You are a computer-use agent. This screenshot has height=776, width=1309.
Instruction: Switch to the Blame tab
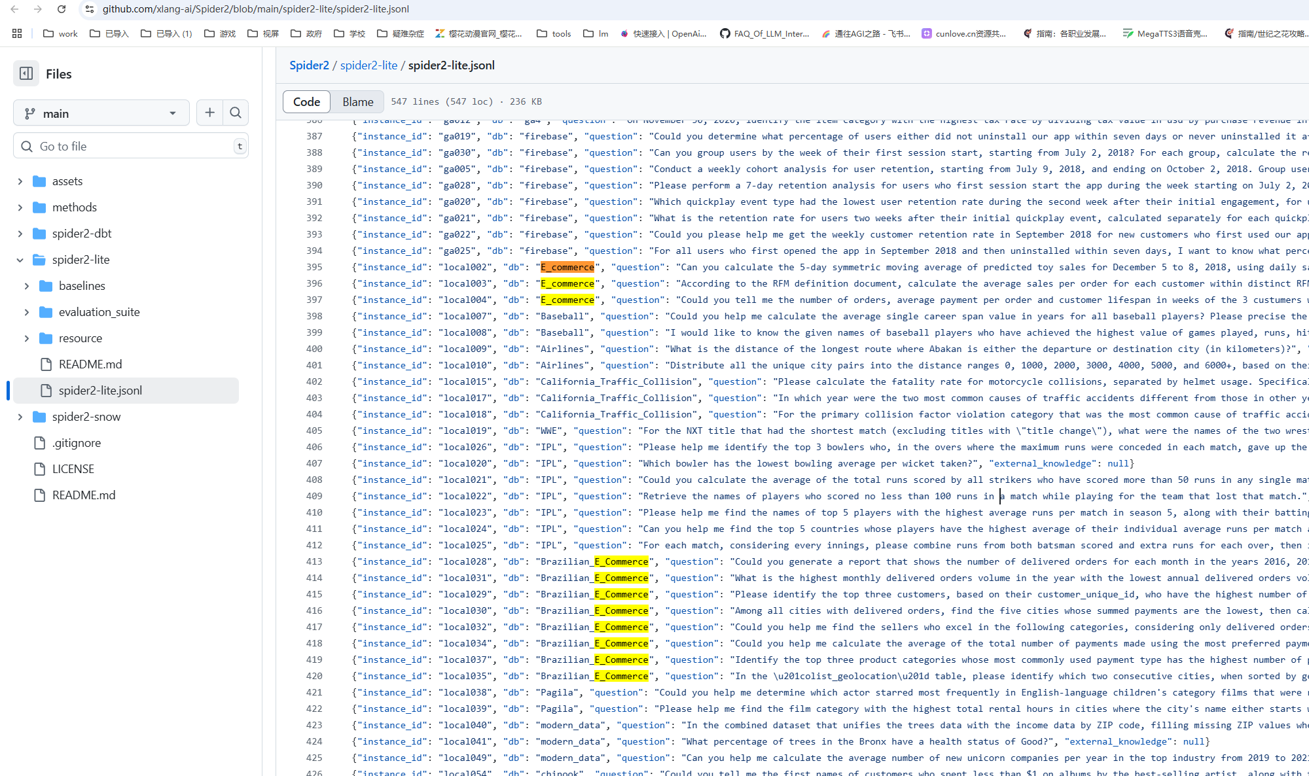[358, 101]
